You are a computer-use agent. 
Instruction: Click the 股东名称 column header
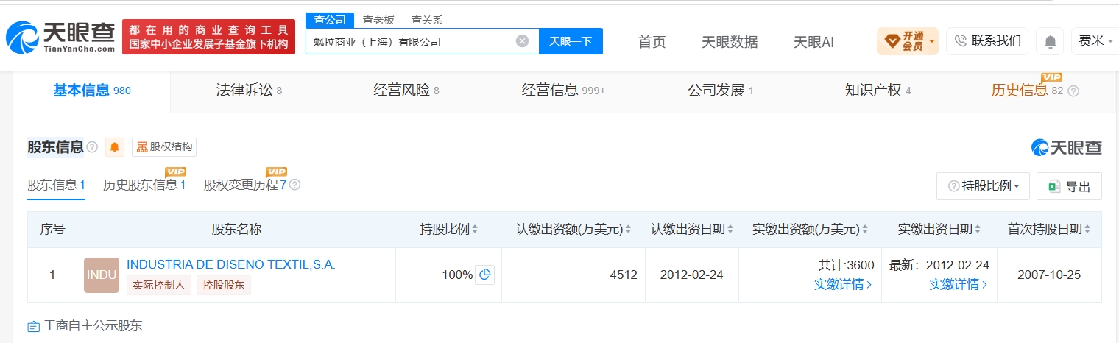236,230
